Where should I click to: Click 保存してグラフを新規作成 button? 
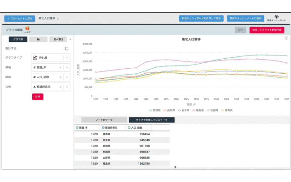coord(266,30)
